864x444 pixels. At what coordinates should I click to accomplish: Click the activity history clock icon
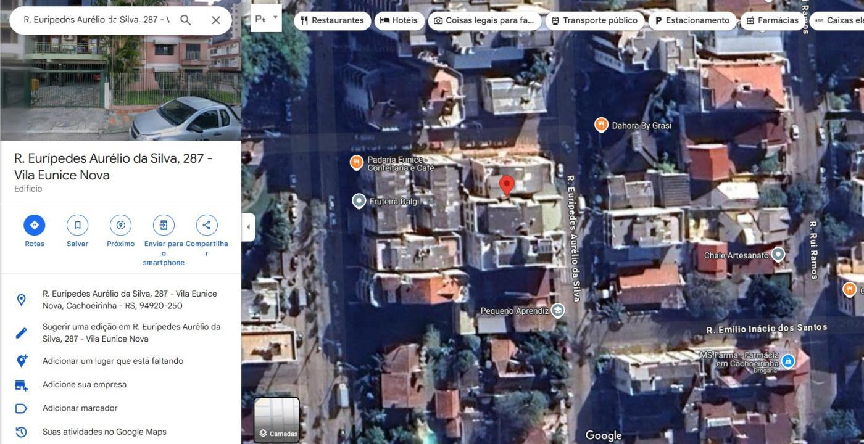pos(21,432)
